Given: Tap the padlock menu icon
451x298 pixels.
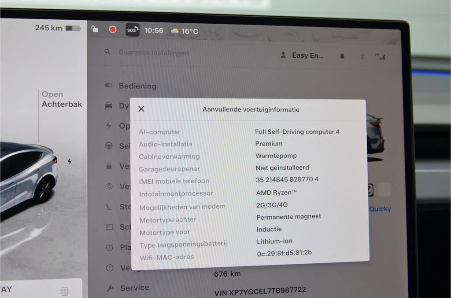Looking at the screenshot, I should [x=109, y=166].
